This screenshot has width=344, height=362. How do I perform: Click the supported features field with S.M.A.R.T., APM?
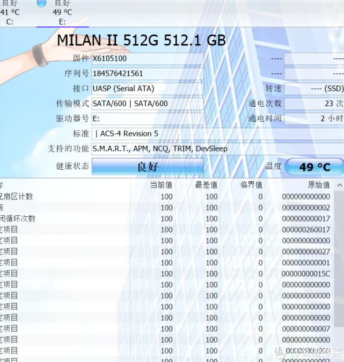(x=218, y=149)
